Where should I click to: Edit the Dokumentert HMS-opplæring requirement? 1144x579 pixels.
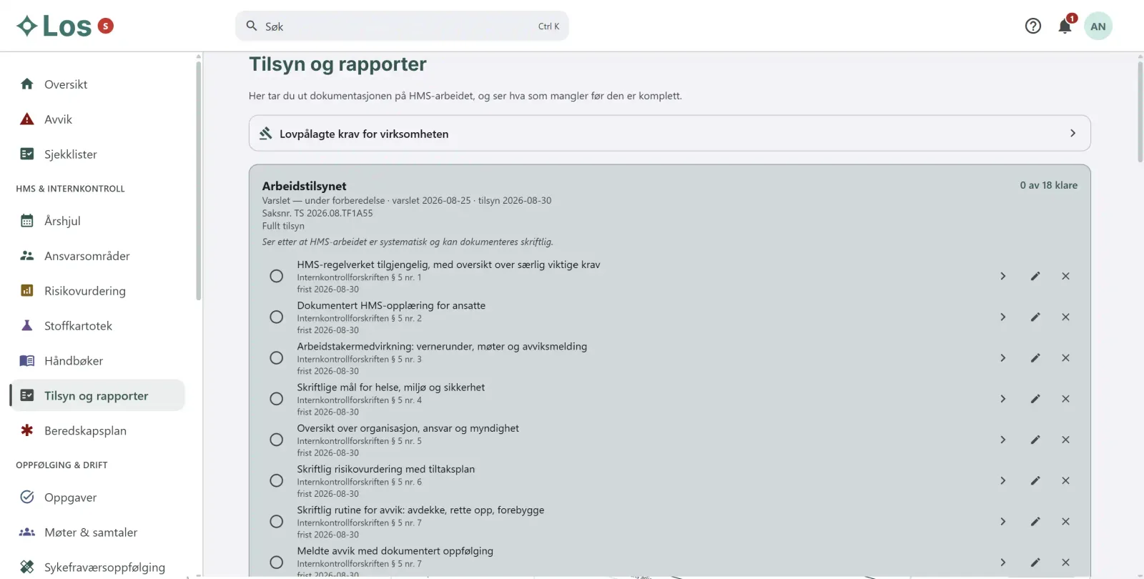pyautogui.click(x=1035, y=317)
